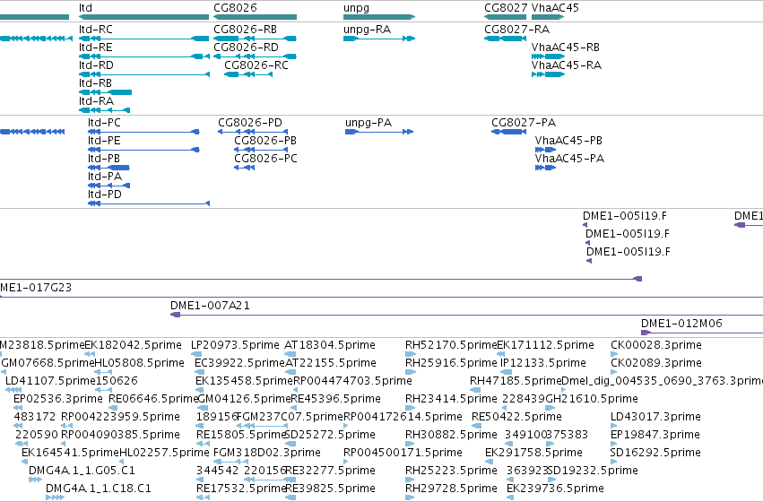Select VhaAC45-PA protein feature
Viewport: 763px width, 502px height.
[545, 168]
